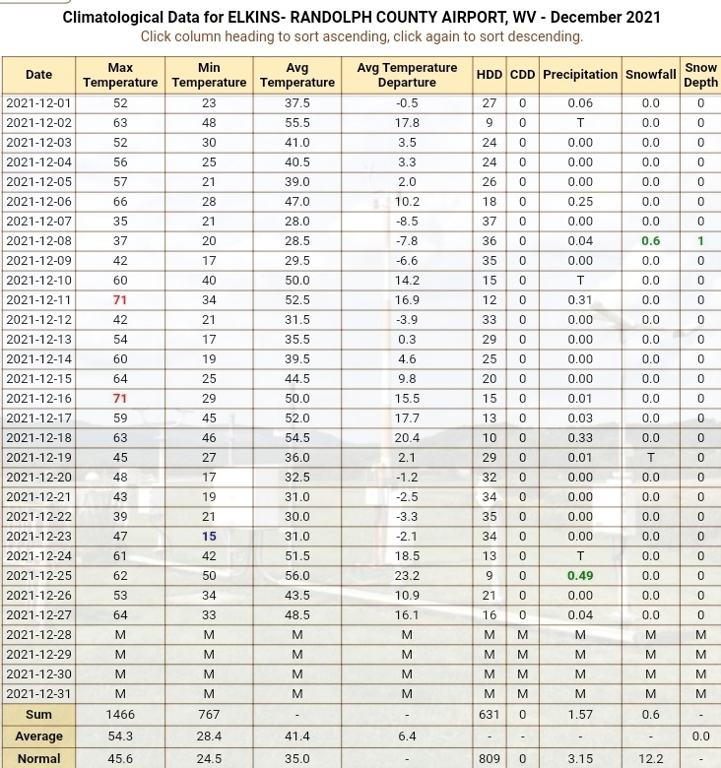Sort by HDD column heading
This screenshot has height=768, width=721.
point(490,75)
